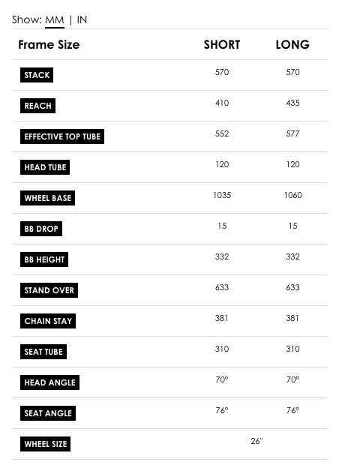The image size is (339, 471).
Task: Select the MM units option
Action: click(x=54, y=19)
